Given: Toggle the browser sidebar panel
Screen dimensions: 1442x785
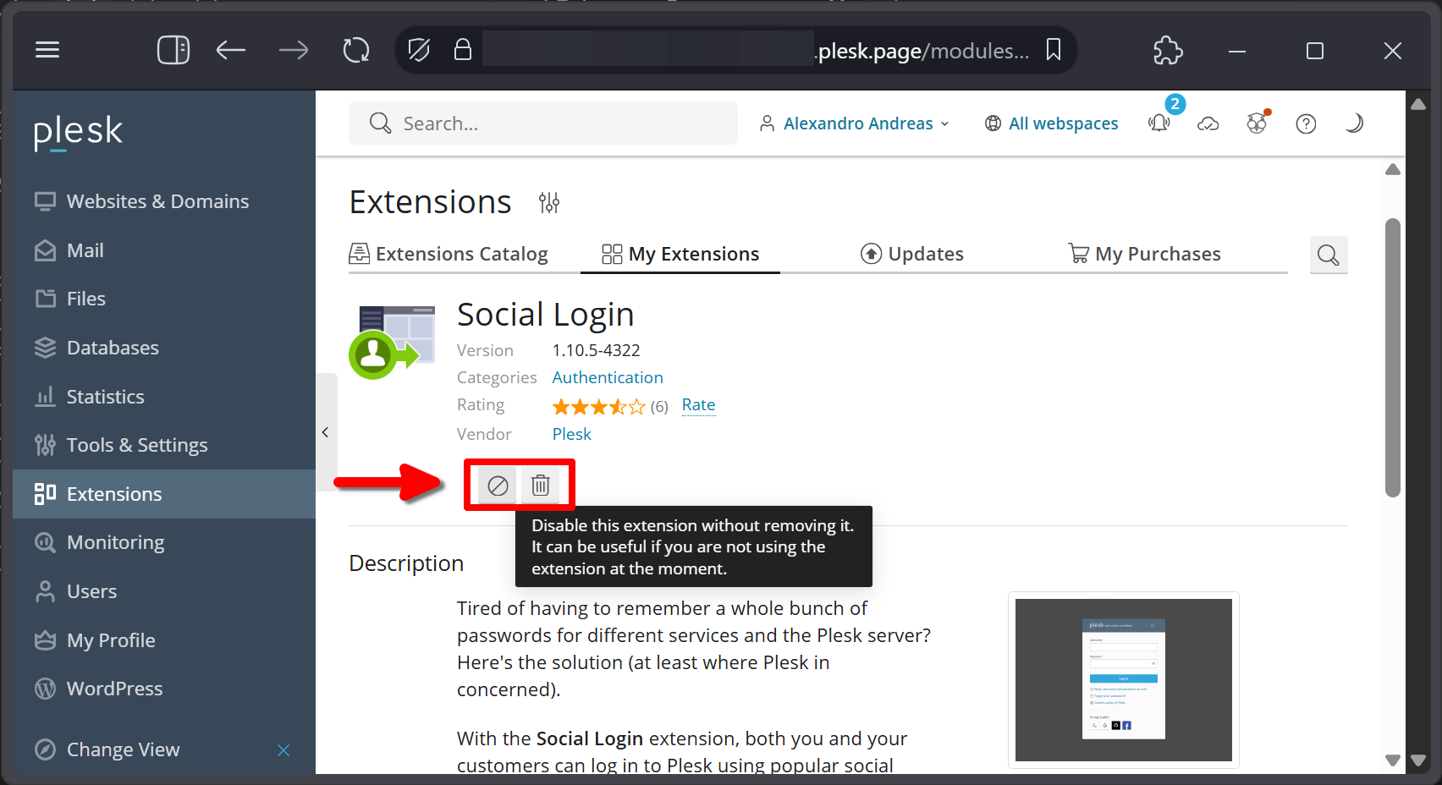Looking at the screenshot, I should click(x=173, y=50).
